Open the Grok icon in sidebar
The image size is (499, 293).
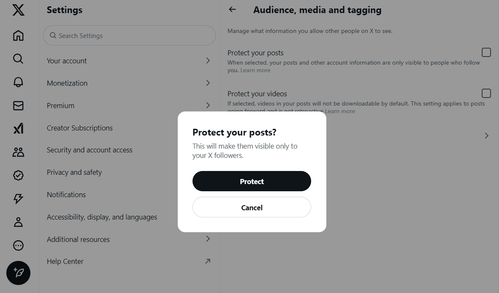tap(18, 128)
